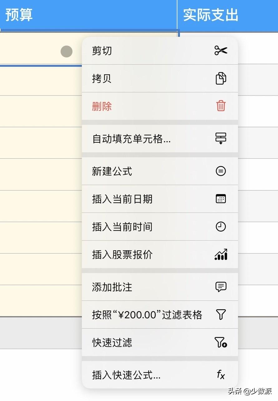278x401 pixels.
Task: Click the red trash icon beside 删除
Action: pos(221,106)
